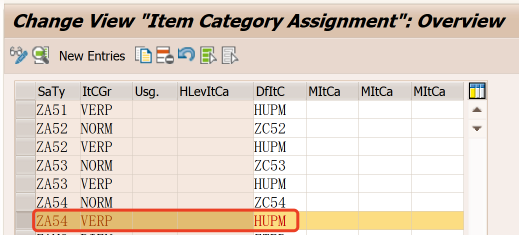Click DfItC cell ZC53
Screen dimensions: 519x235
coord(280,165)
